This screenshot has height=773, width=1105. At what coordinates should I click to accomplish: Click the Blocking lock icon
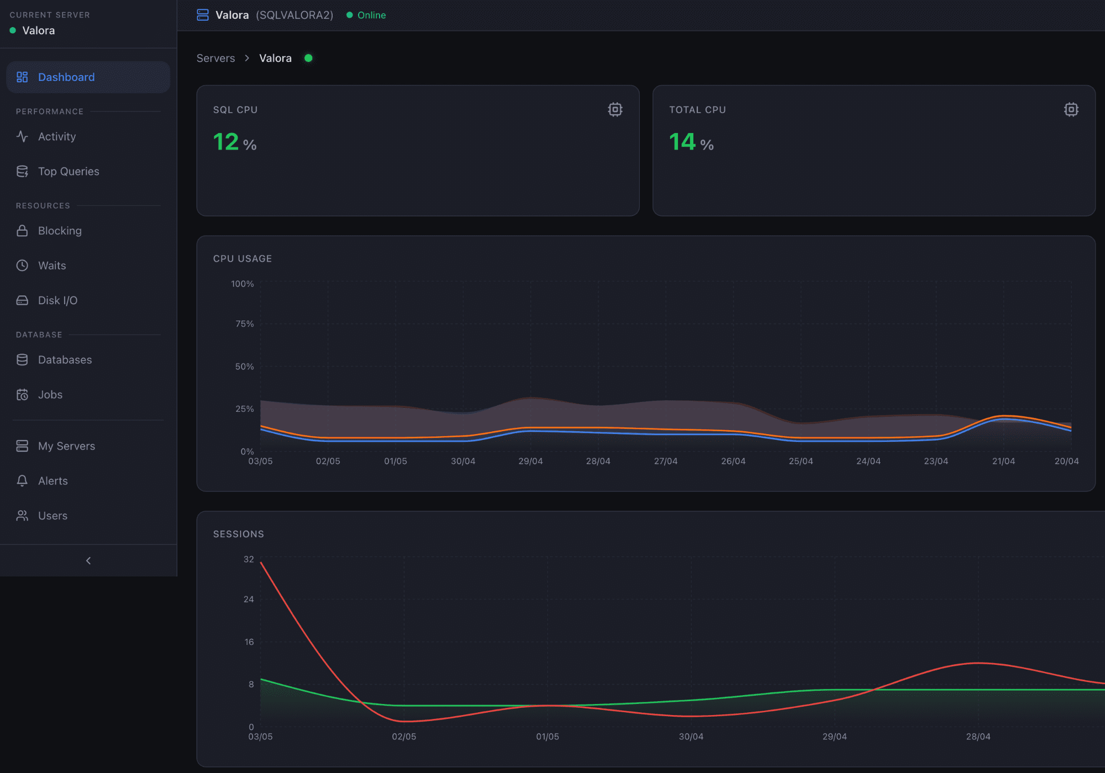click(x=22, y=231)
